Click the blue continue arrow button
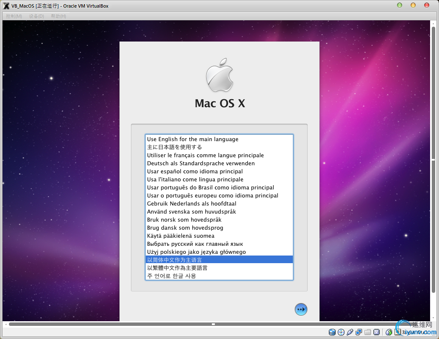Viewport: 439px width, 339px height. [301, 309]
